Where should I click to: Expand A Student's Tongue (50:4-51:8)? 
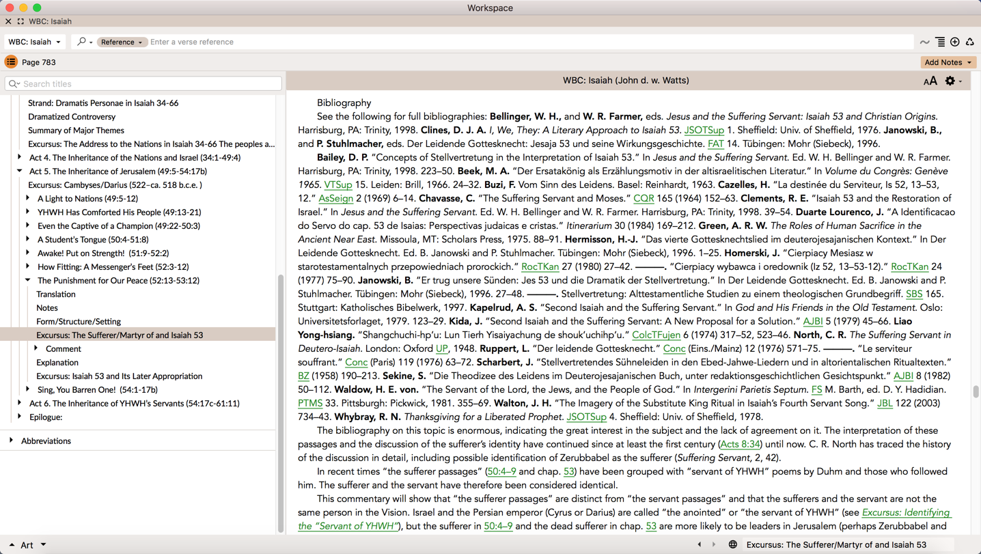[x=28, y=239]
